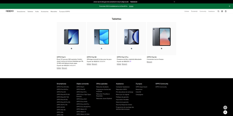Click Acheter under OPPO Pad 3 Pro
This screenshot has width=233, height=116.
tap(119, 64)
